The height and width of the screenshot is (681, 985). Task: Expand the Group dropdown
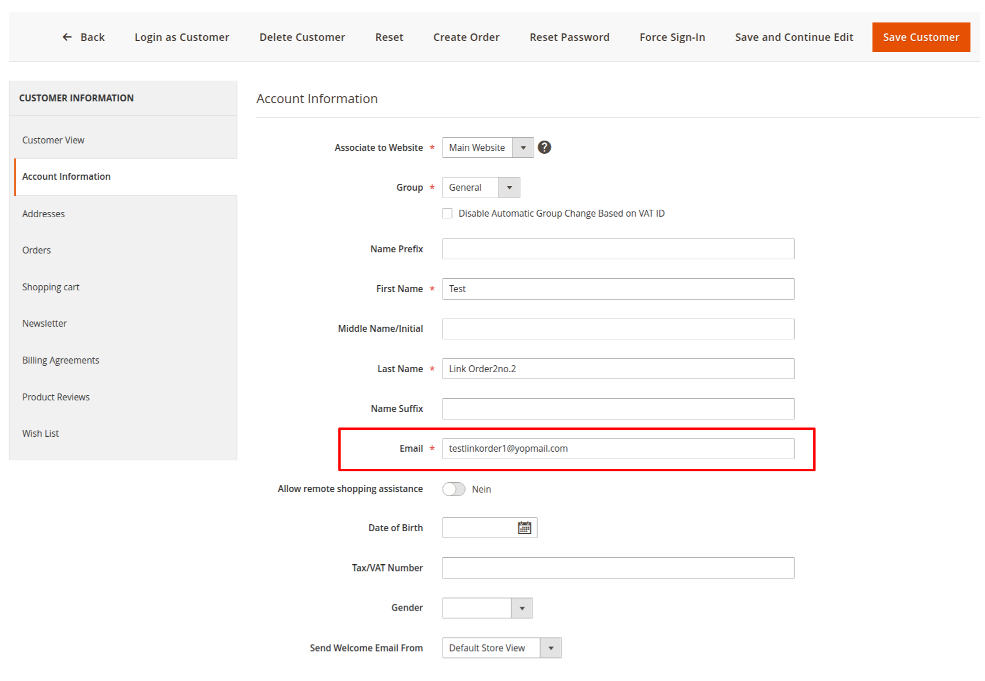coord(481,188)
